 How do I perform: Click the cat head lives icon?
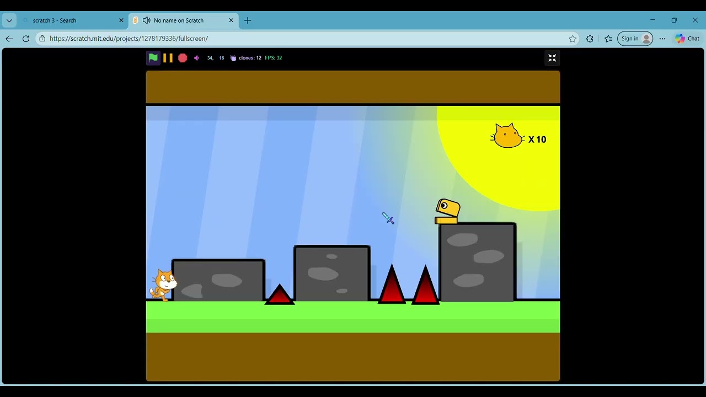click(507, 136)
